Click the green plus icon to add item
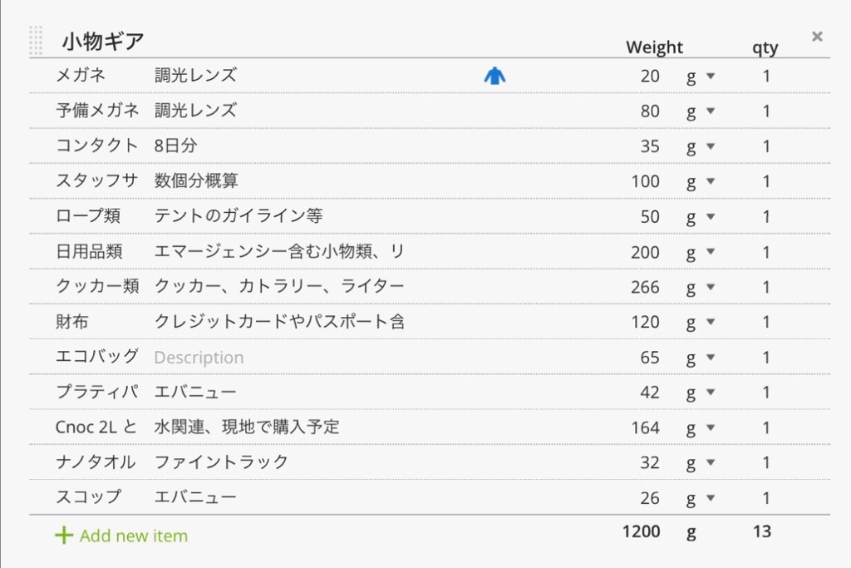851x568 pixels. [x=64, y=536]
